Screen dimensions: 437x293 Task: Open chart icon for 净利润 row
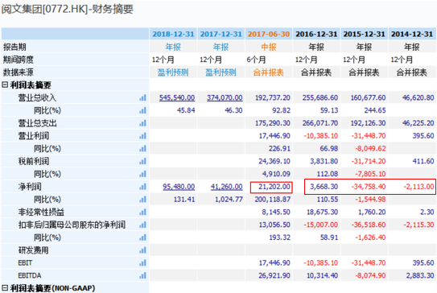tap(142, 187)
